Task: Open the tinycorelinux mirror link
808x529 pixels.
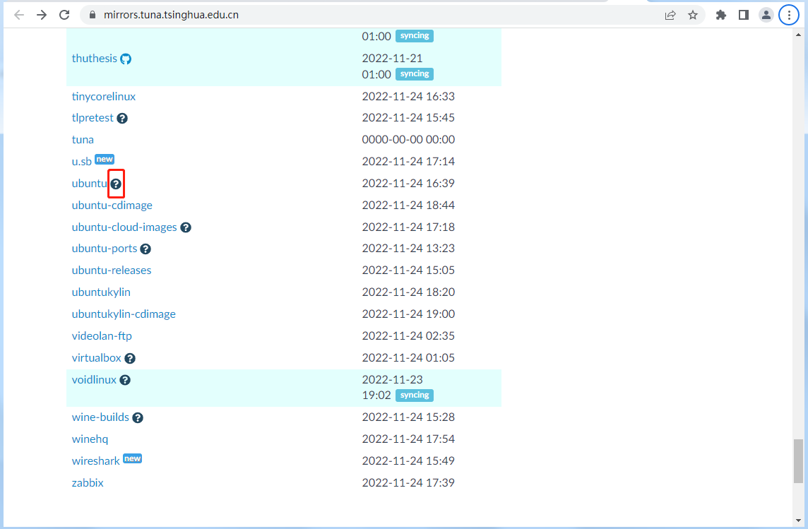Action: pos(104,96)
